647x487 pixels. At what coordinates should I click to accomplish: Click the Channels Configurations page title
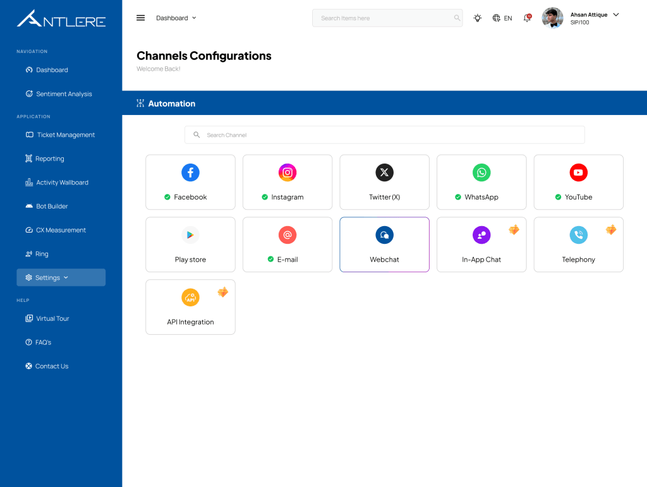204,56
